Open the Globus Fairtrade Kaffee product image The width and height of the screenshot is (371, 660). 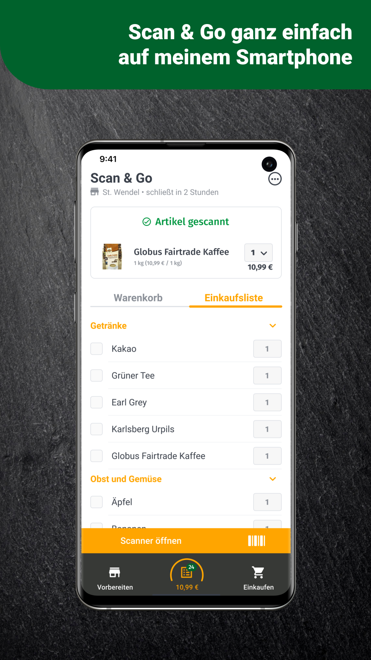click(x=112, y=256)
